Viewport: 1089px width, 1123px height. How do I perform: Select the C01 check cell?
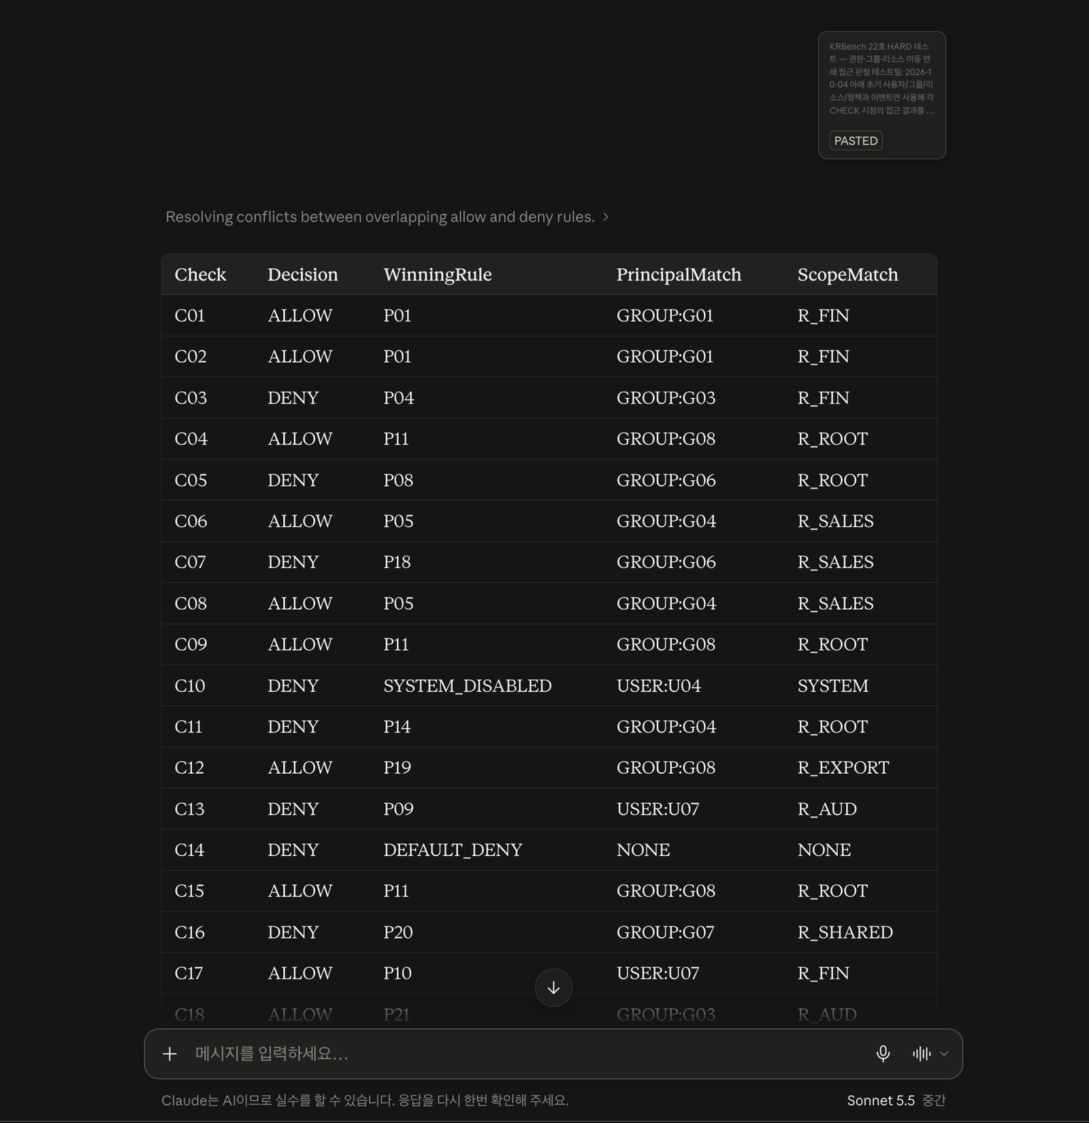(189, 315)
